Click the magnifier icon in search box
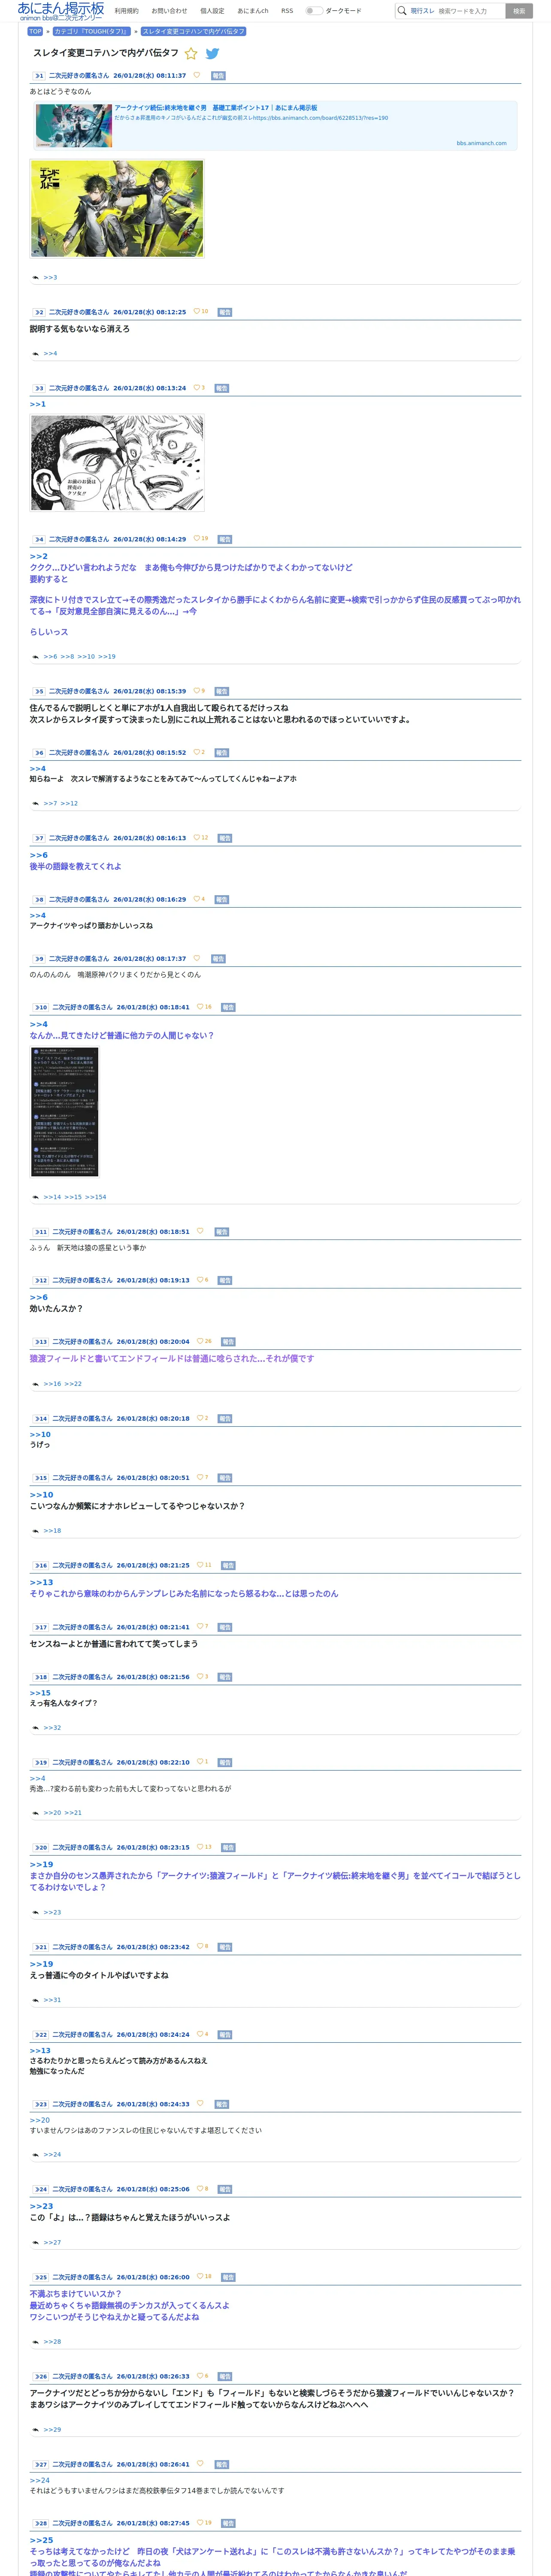This screenshot has width=551, height=2576. [402, 11]
